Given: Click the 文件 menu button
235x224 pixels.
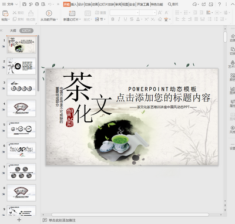Looking at the screenshot, I should coord(8,4).
